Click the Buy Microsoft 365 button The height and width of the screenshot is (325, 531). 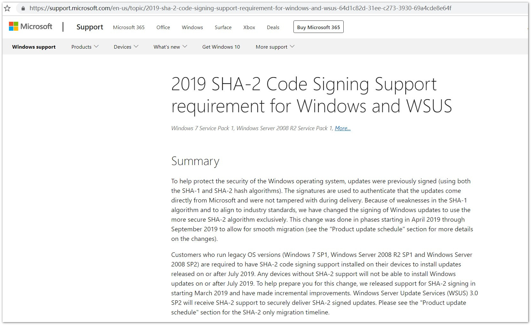(x=318, y=27)
